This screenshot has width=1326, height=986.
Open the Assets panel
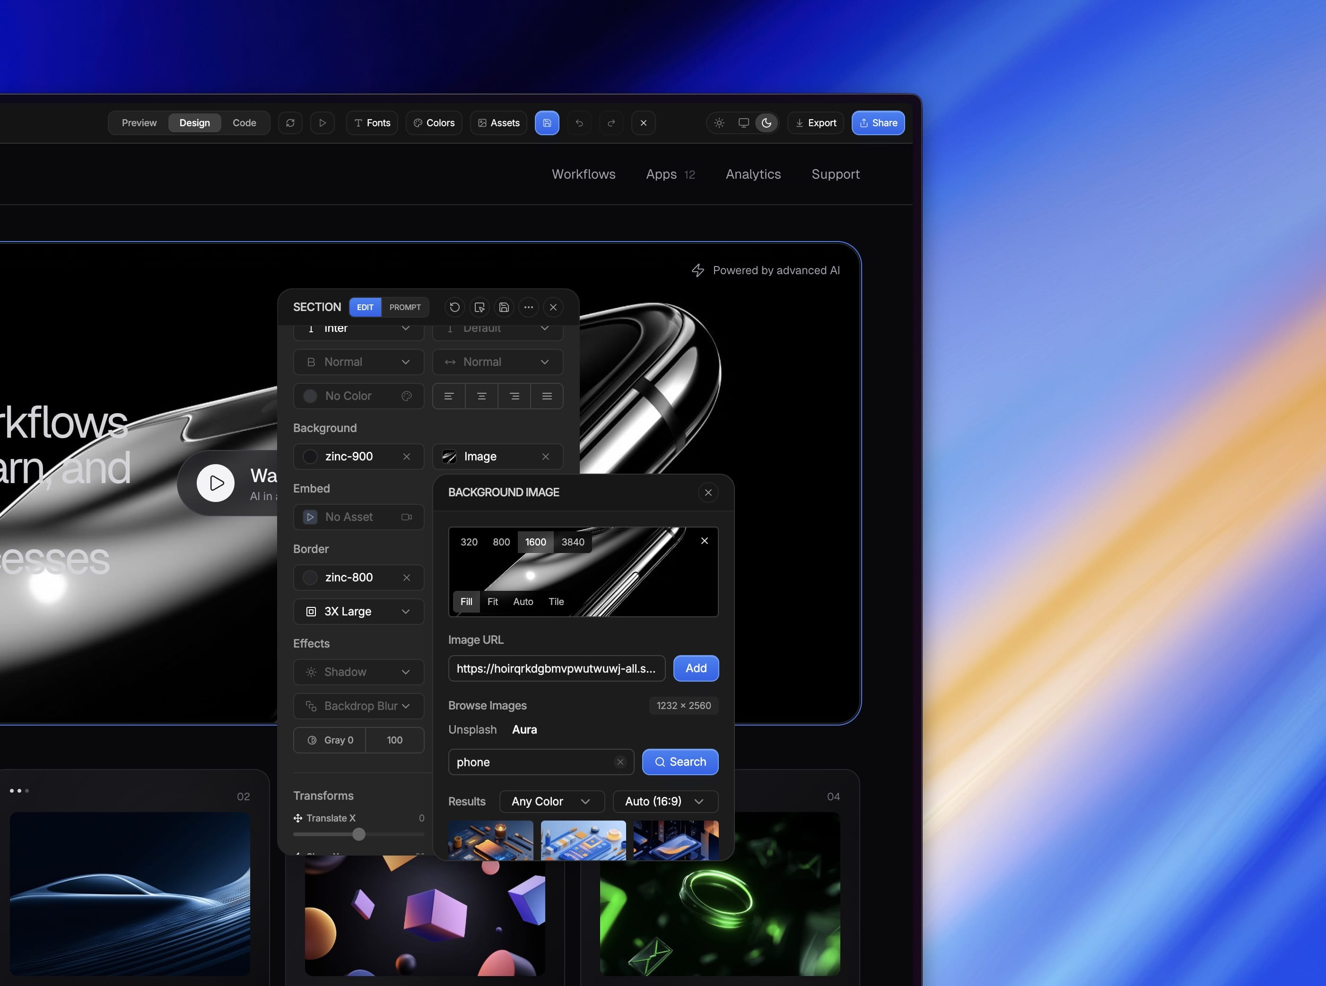tap(498, 122)
